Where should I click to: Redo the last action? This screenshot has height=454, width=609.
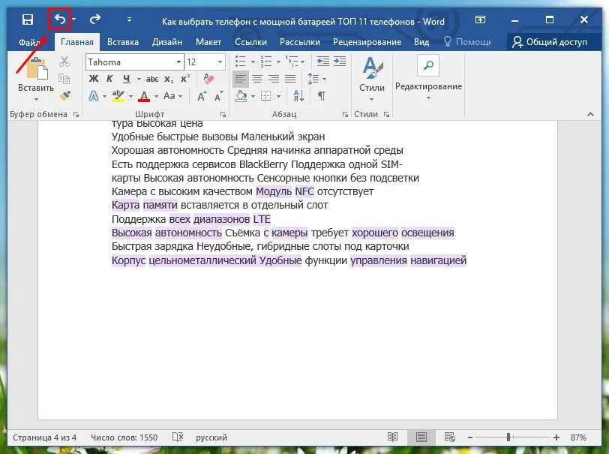coord(95,19)
